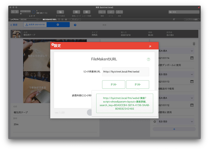The height and width of the screenshot is (150, 209).
Task: Switch to form view icon
Action: [x=59, y=19]
